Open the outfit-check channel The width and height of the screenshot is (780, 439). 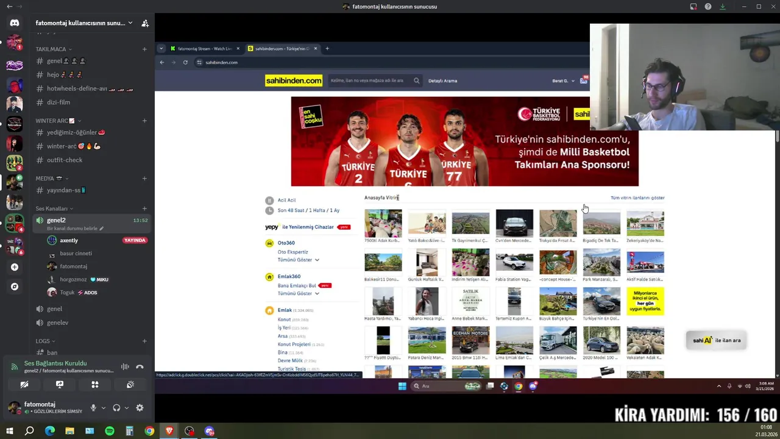[x=91, y=160]
